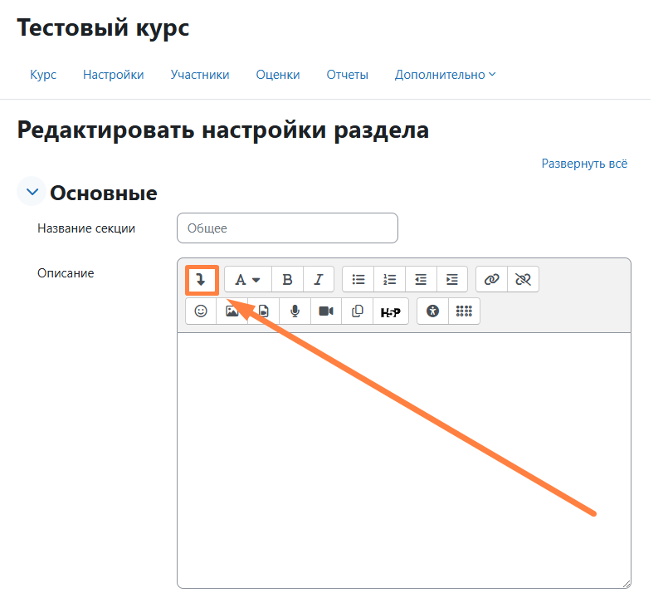Insert a numbered list
668x598 pixels.
390,280
